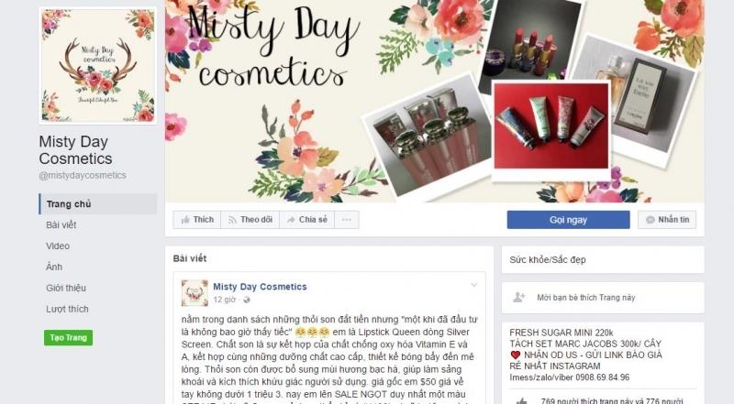The image size is (734, 404).
Task: Click the Sức khỏe/Sắc đẹp category link
Action: tap(547, 259)
